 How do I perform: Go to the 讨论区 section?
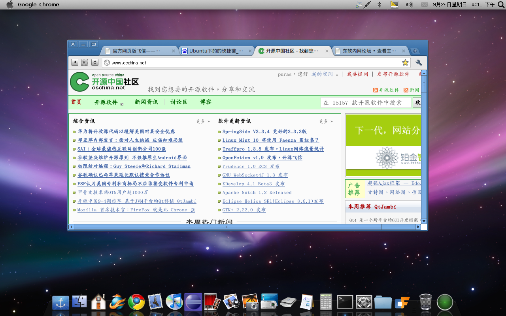(x=179, y=102)
